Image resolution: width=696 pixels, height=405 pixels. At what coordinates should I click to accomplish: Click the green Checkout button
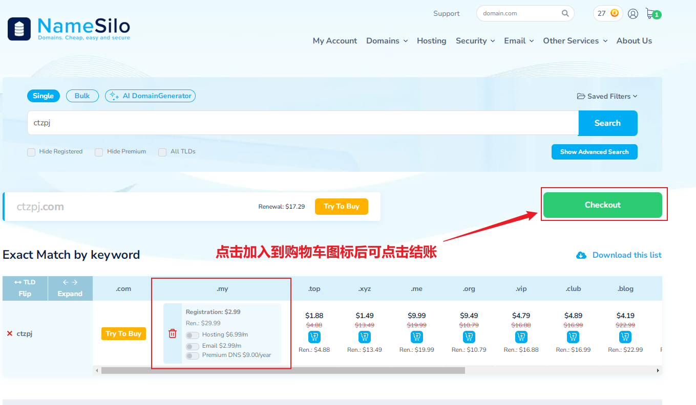[x=602, y=205]
